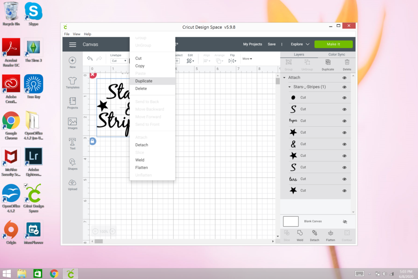Switch to the Color Sync tab

tap(336, 54)
